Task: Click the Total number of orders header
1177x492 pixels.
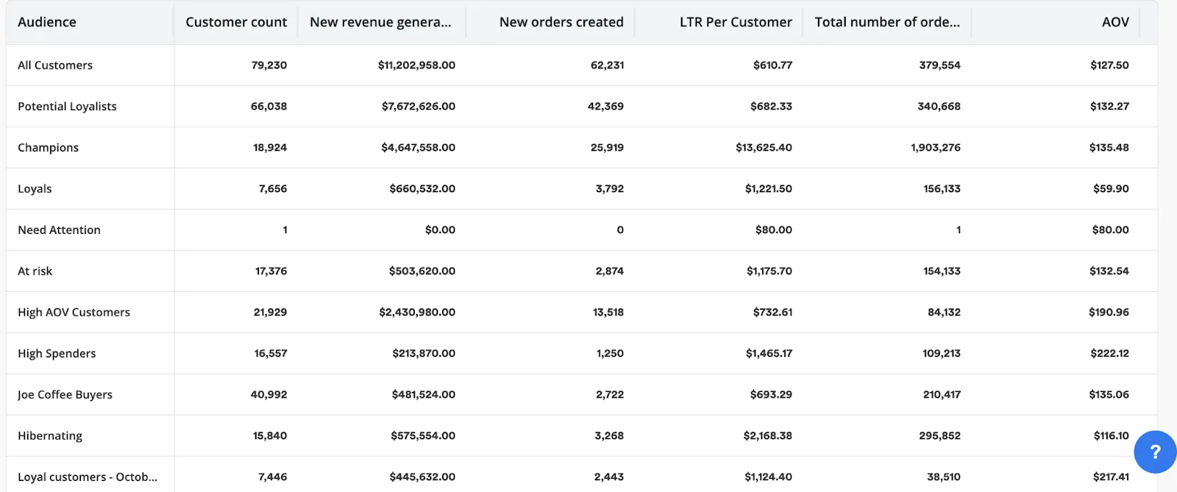Action: 887,22
